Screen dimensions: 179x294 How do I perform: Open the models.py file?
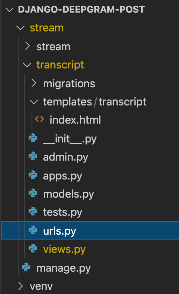(69, 194)
